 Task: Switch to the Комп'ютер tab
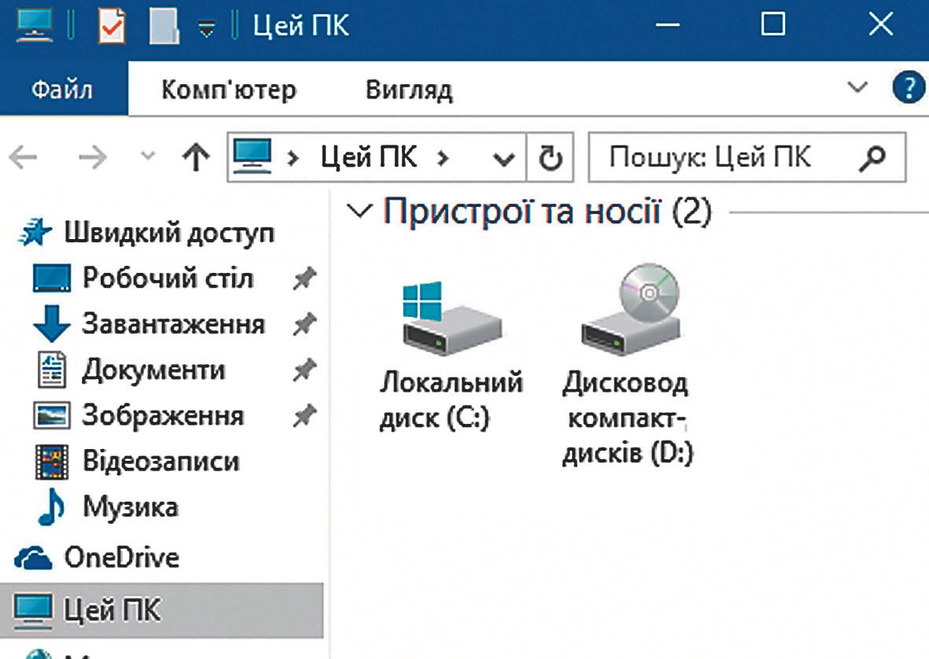[x=229, y=90]
